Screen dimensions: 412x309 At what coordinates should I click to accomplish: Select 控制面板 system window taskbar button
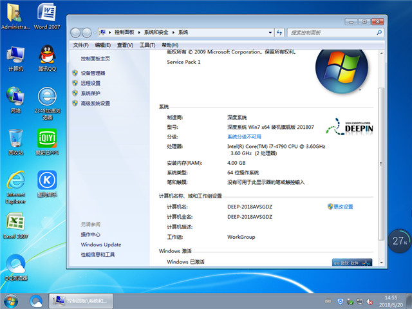click(x=81, y=301)
